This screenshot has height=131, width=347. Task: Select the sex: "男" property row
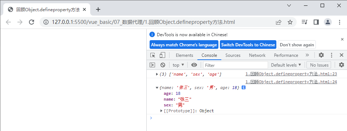click(174, 105)
